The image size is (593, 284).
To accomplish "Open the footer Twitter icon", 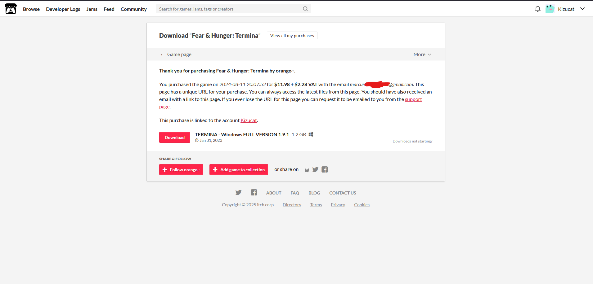I will (238, 193).
